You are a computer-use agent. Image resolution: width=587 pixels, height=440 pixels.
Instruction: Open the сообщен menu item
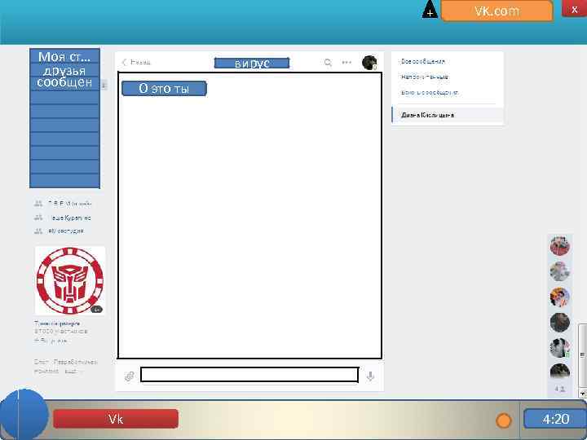click(64, 82)
